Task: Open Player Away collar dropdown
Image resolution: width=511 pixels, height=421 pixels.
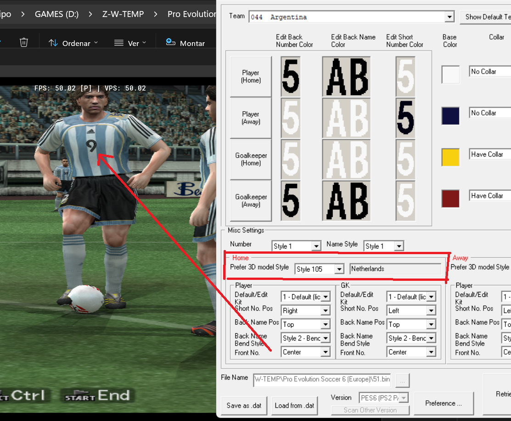Action: [x=490, y=113]
